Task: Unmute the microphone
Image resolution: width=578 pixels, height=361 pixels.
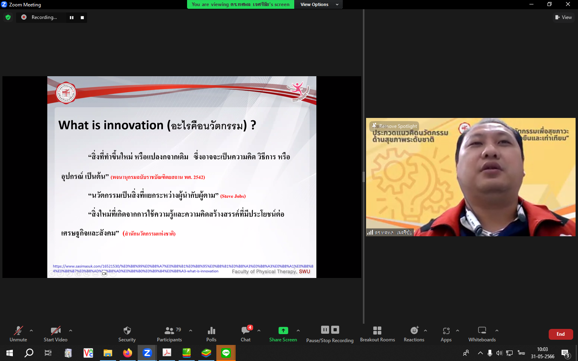Action: pyautogui.click(x=18, y=334)
